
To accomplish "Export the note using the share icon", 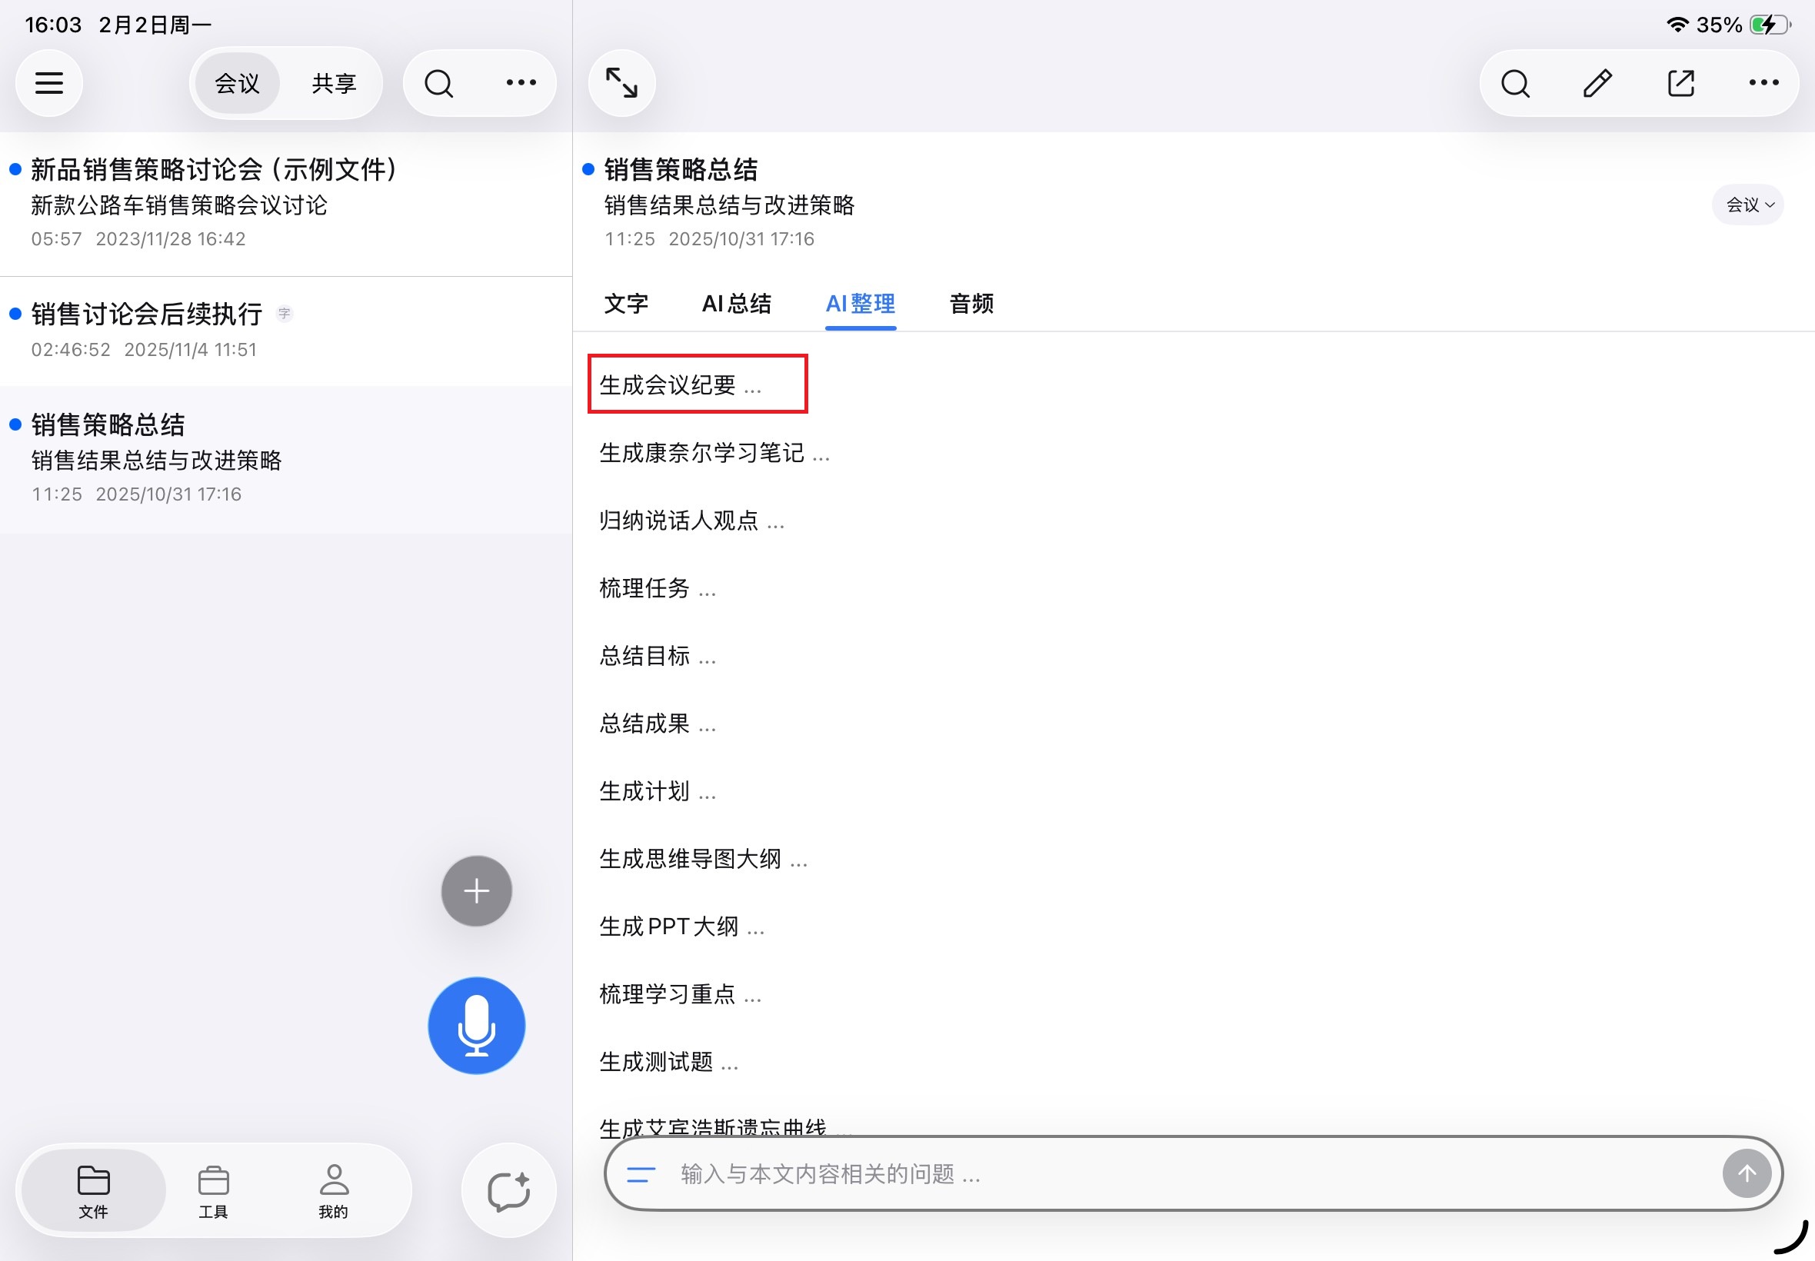I will (1679, 82).
